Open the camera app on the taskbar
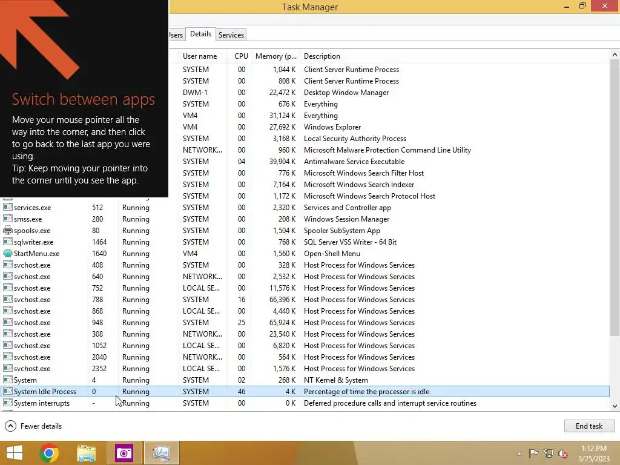 pos(124,453)
